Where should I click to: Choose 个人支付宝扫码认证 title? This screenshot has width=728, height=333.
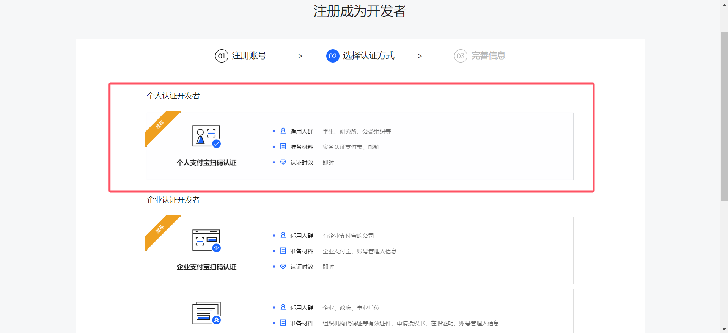click(206, 163)
